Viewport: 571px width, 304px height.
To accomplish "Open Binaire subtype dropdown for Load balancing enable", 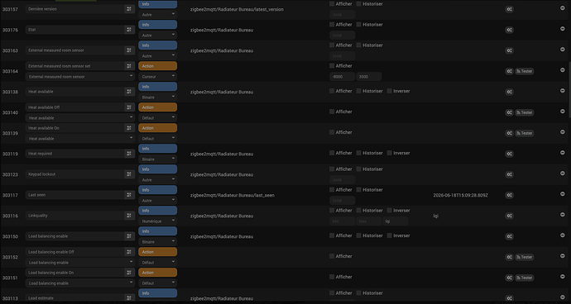I will pyautogui.click(x=158, y=242).
